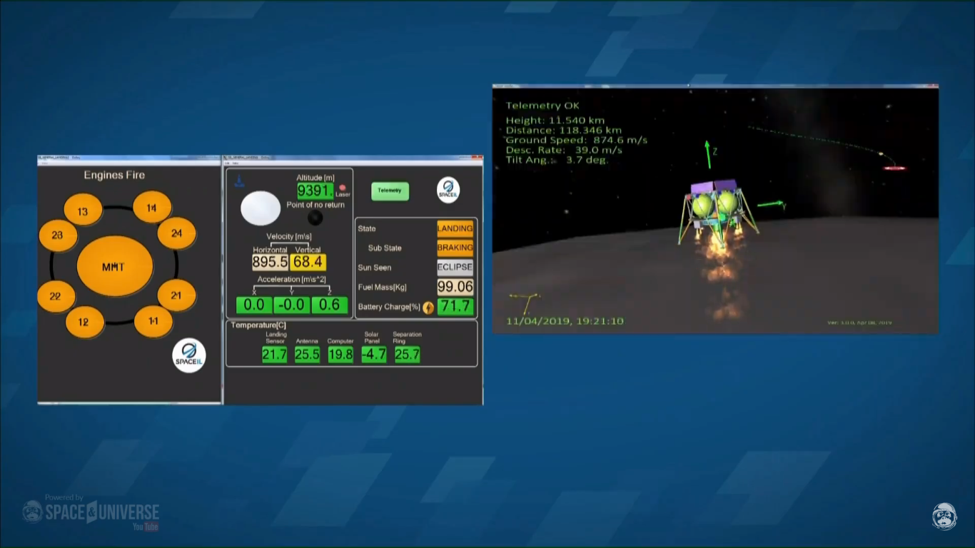
Task: Click the Ground Speed: 874.6 m/s readout
Action: pos(577,141)
